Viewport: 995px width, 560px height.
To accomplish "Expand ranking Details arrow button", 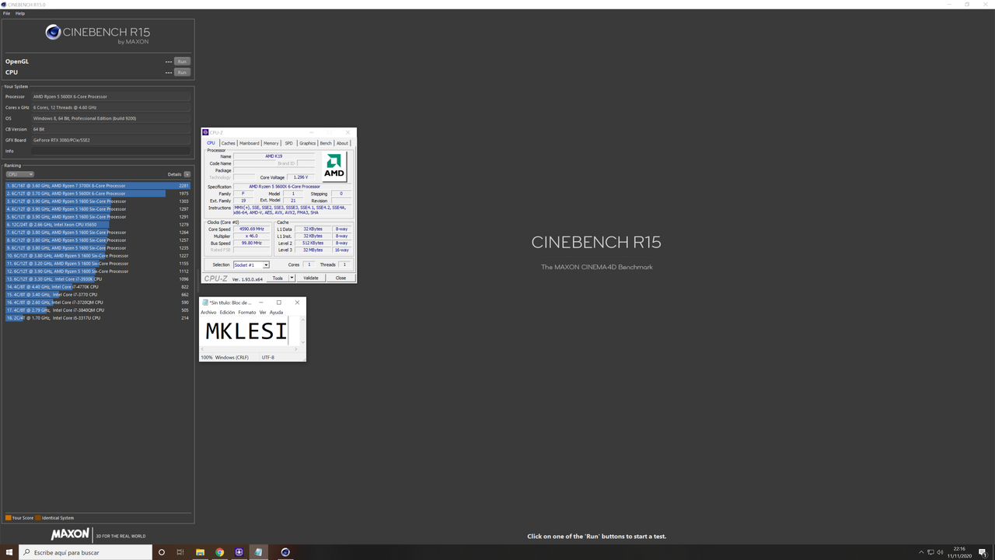I will (187, 174).
